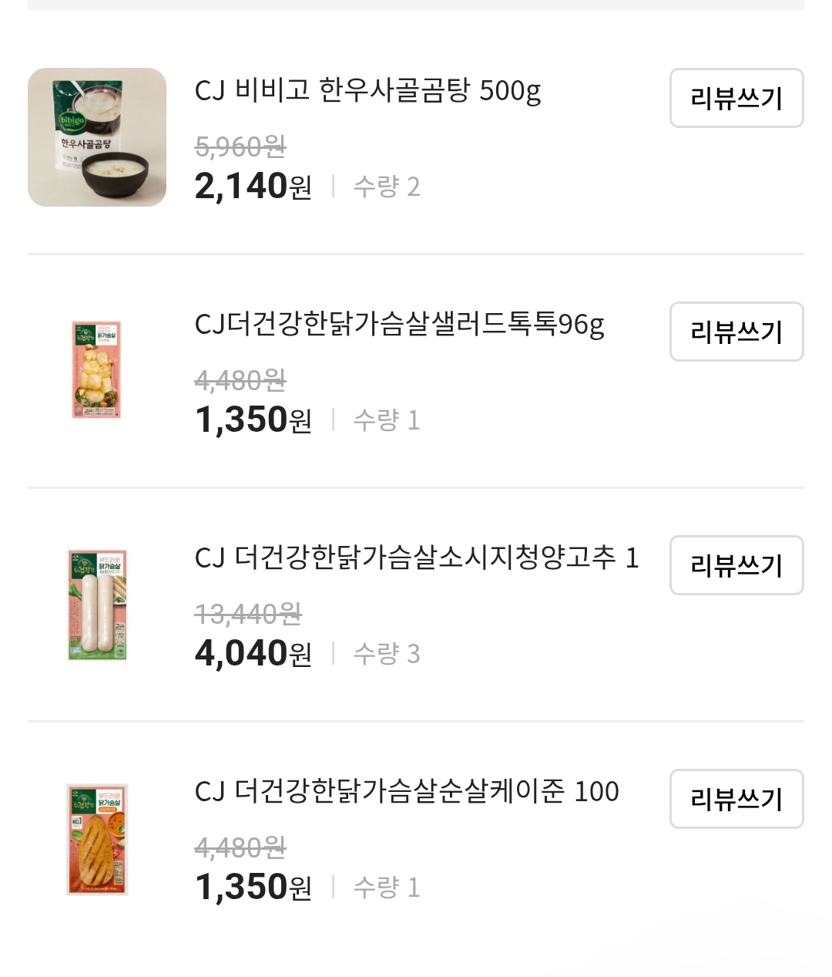Screen dimensions: 832x977
Task: Click the 수량 2 quantity label
Action: click(x=387, y=187)
